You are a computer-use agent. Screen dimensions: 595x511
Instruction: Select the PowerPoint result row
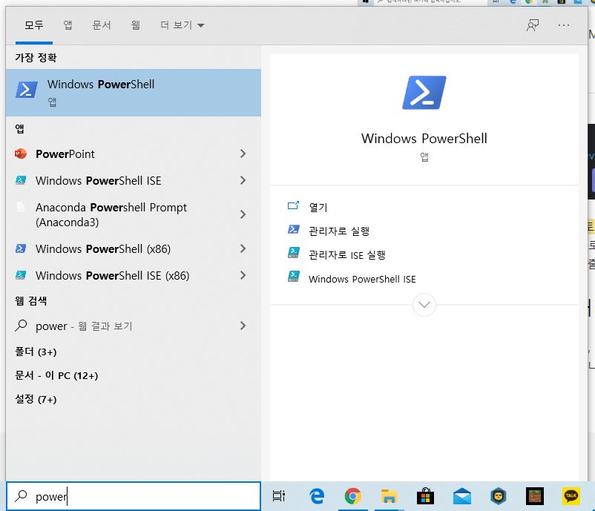[x=134, y=154]
